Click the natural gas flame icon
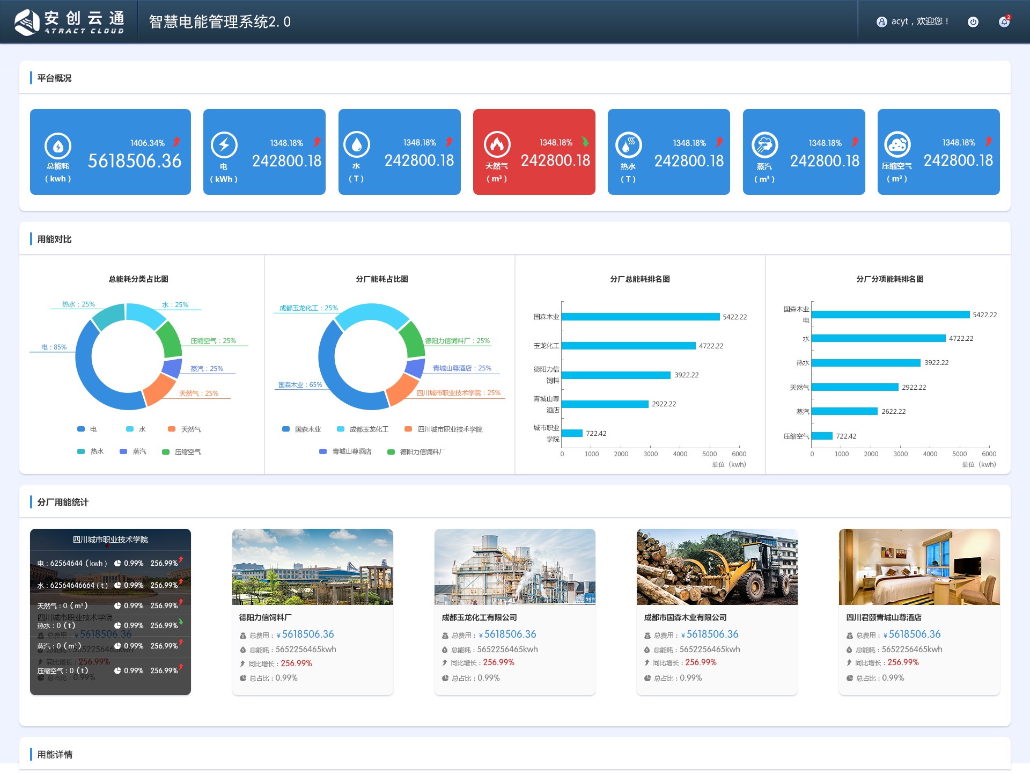The height and width of the screenshot is (773, 1030). [497, 145]
